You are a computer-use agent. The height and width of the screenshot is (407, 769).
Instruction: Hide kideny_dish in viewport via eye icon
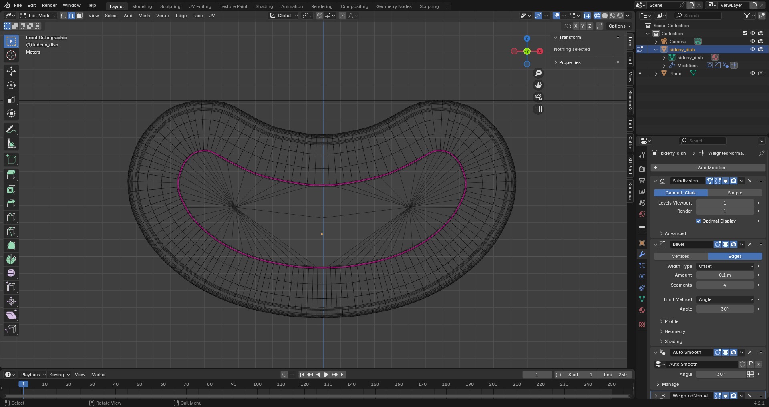(753, 50)
